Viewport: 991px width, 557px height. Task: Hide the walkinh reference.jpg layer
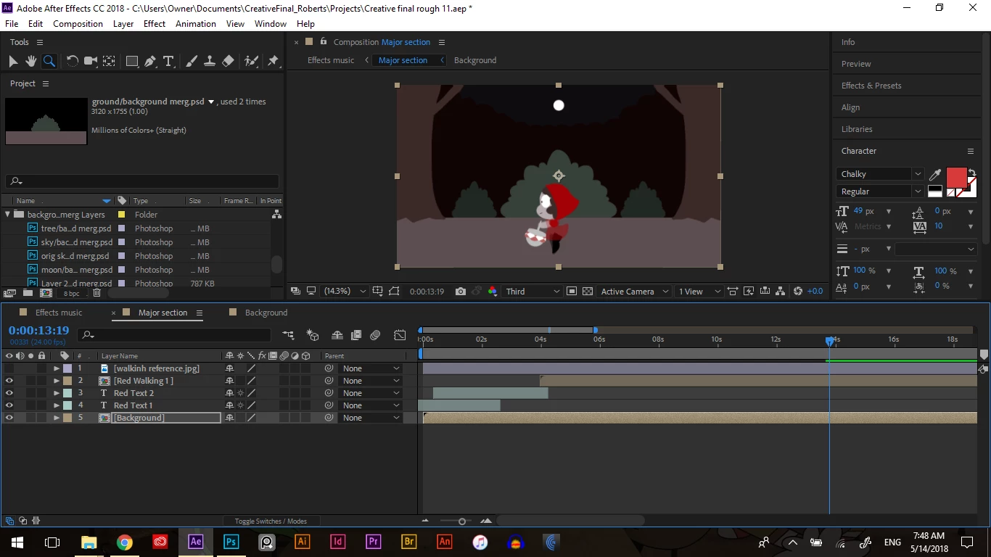[9, 368]
